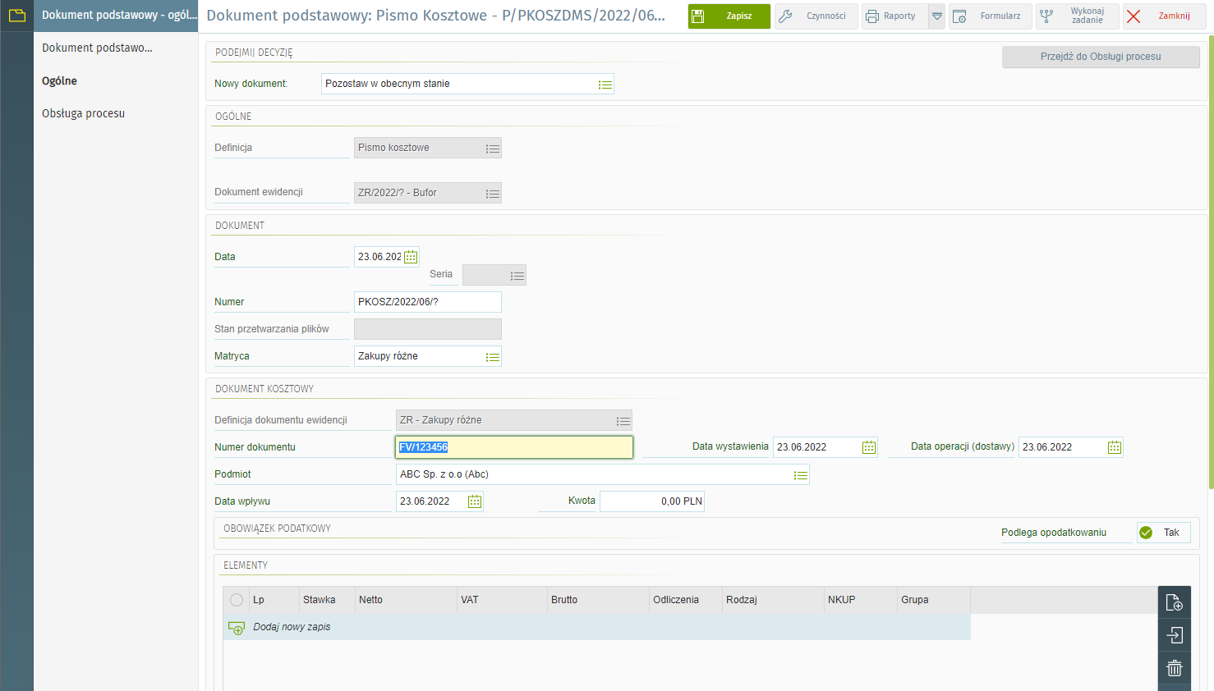Expand the Raporty dropdown arrow
The image size is (1214, 691).
pyautogui.click(x=936, y=16)
